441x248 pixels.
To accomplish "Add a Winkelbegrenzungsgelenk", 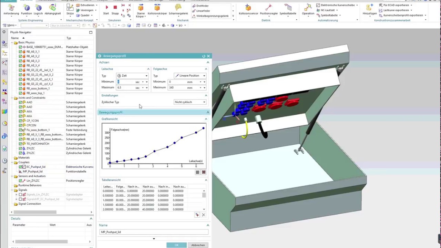I will pyautogui.click(x=210, y=16).
